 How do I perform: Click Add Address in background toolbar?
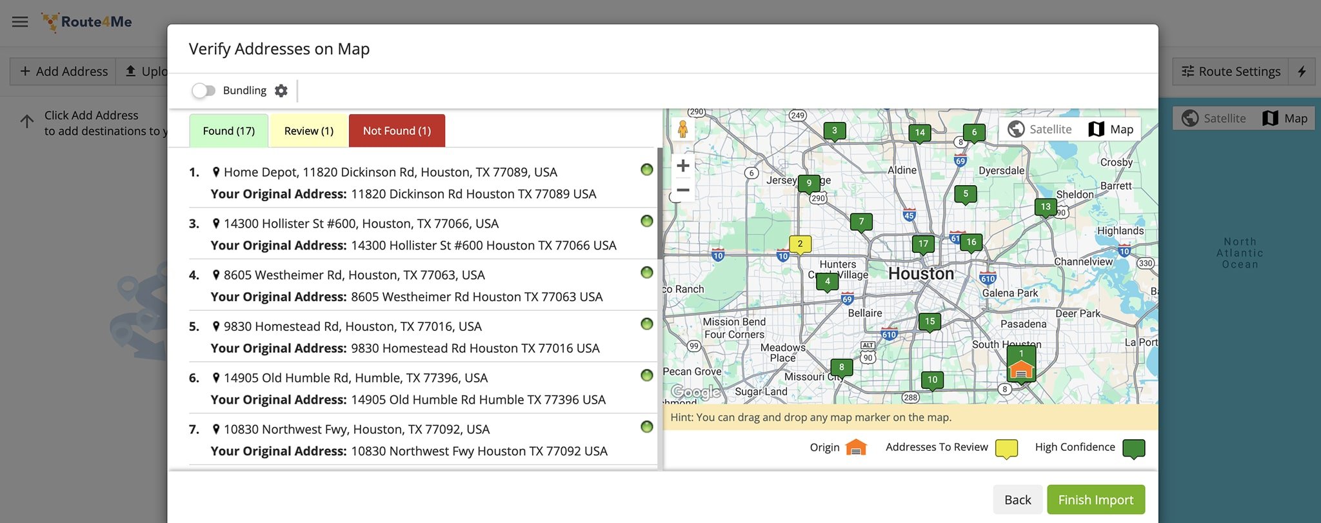64,72
